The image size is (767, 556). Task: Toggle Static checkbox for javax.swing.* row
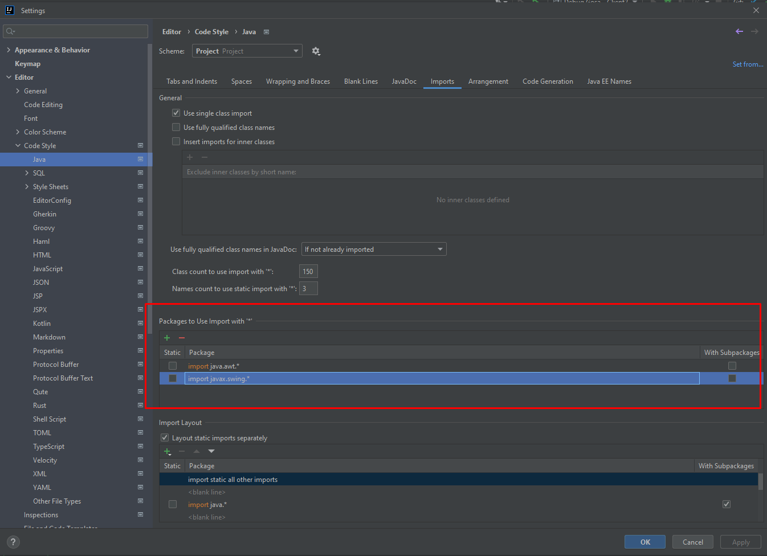tap(173, 378)
